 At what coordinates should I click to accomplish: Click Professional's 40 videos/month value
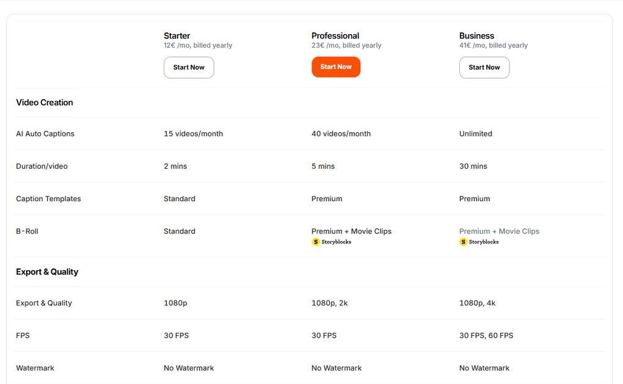(x=341, y=134)
